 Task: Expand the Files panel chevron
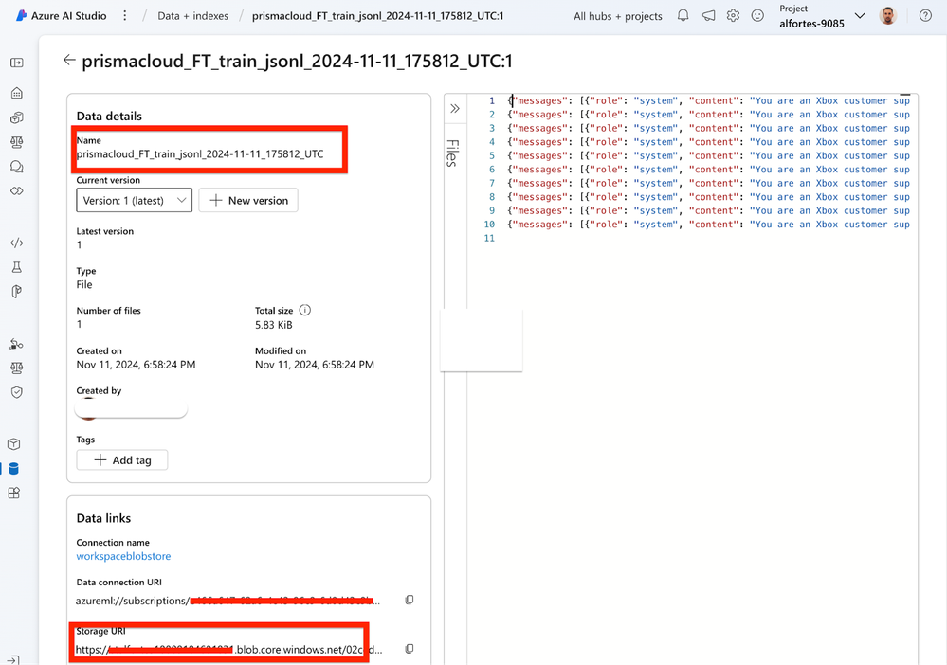coord(455,109)
